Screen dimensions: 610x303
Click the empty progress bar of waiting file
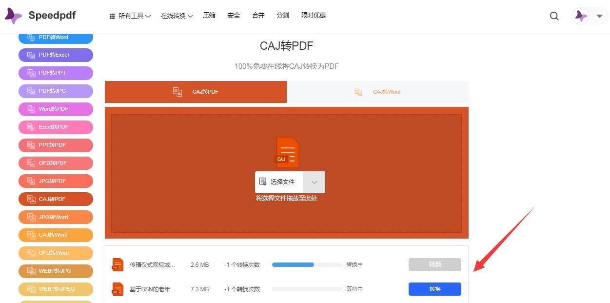coord(307,289)
